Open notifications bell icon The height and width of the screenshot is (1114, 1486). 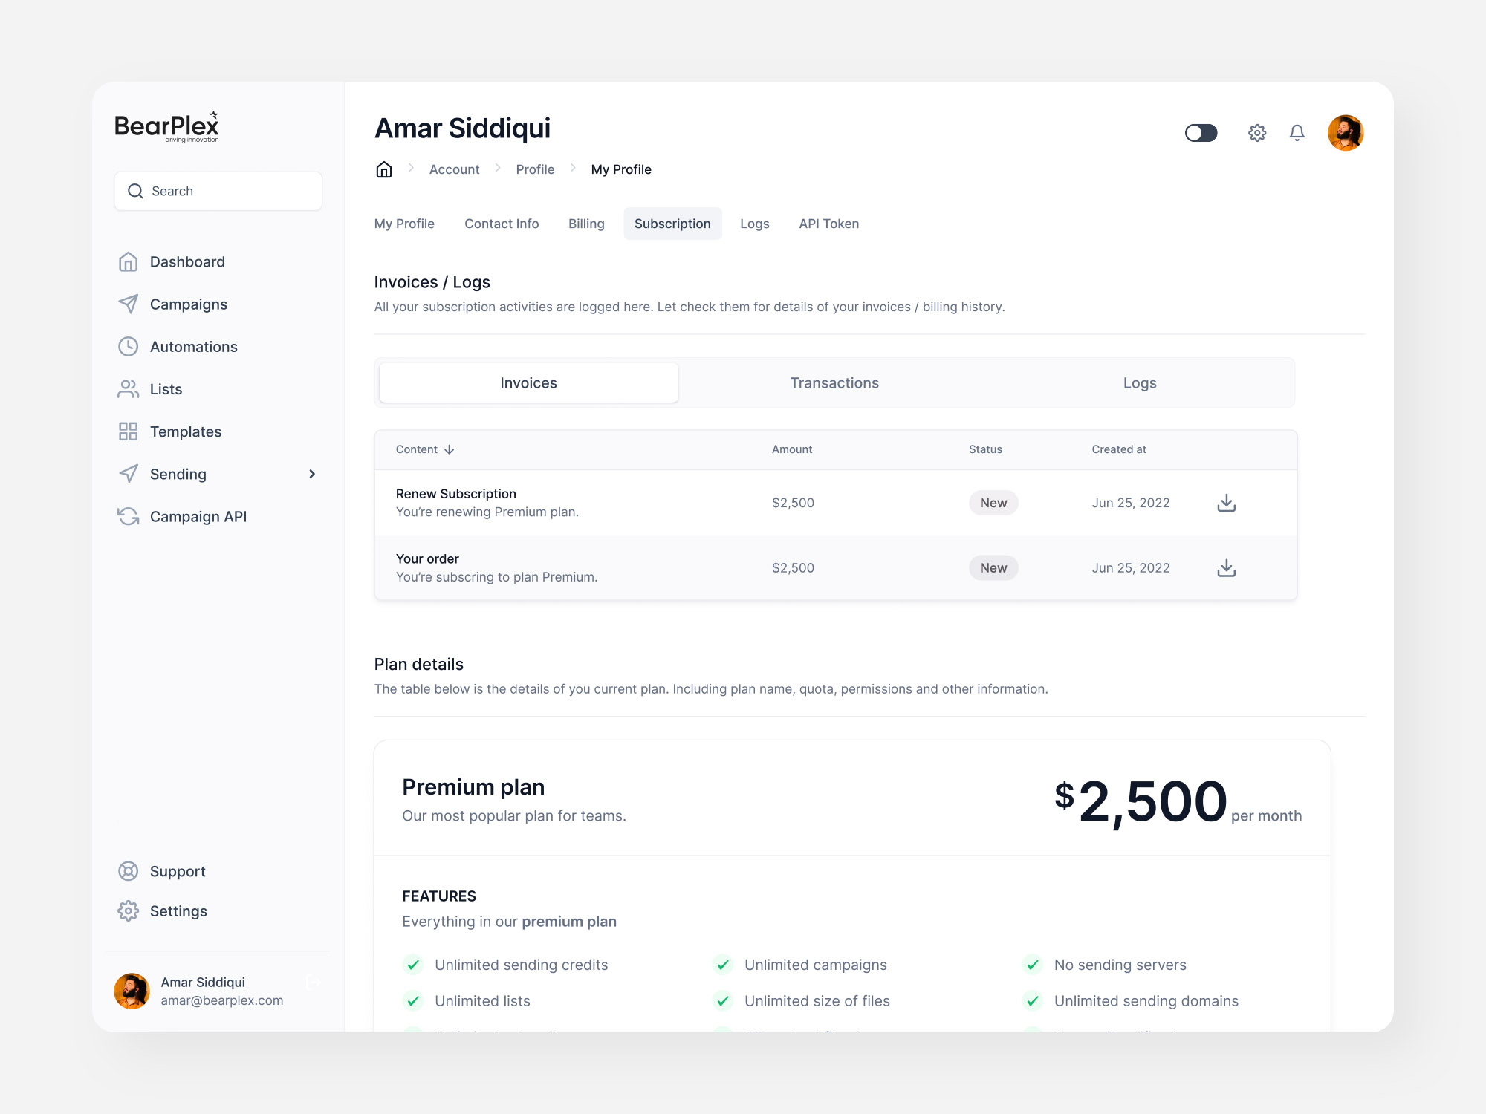[1297, 133]
